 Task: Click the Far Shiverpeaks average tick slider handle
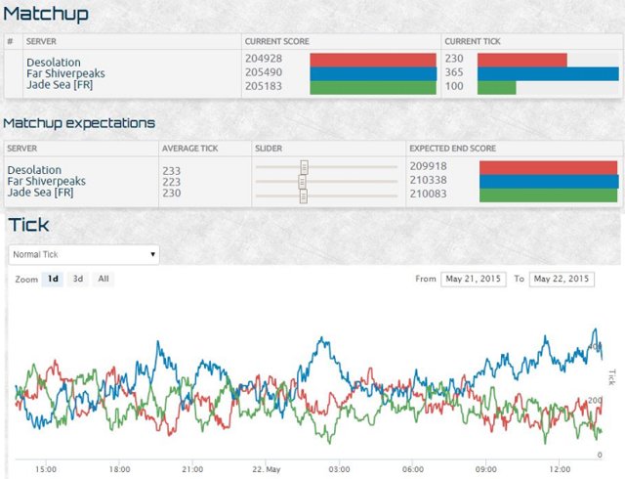tap(302, 181)
